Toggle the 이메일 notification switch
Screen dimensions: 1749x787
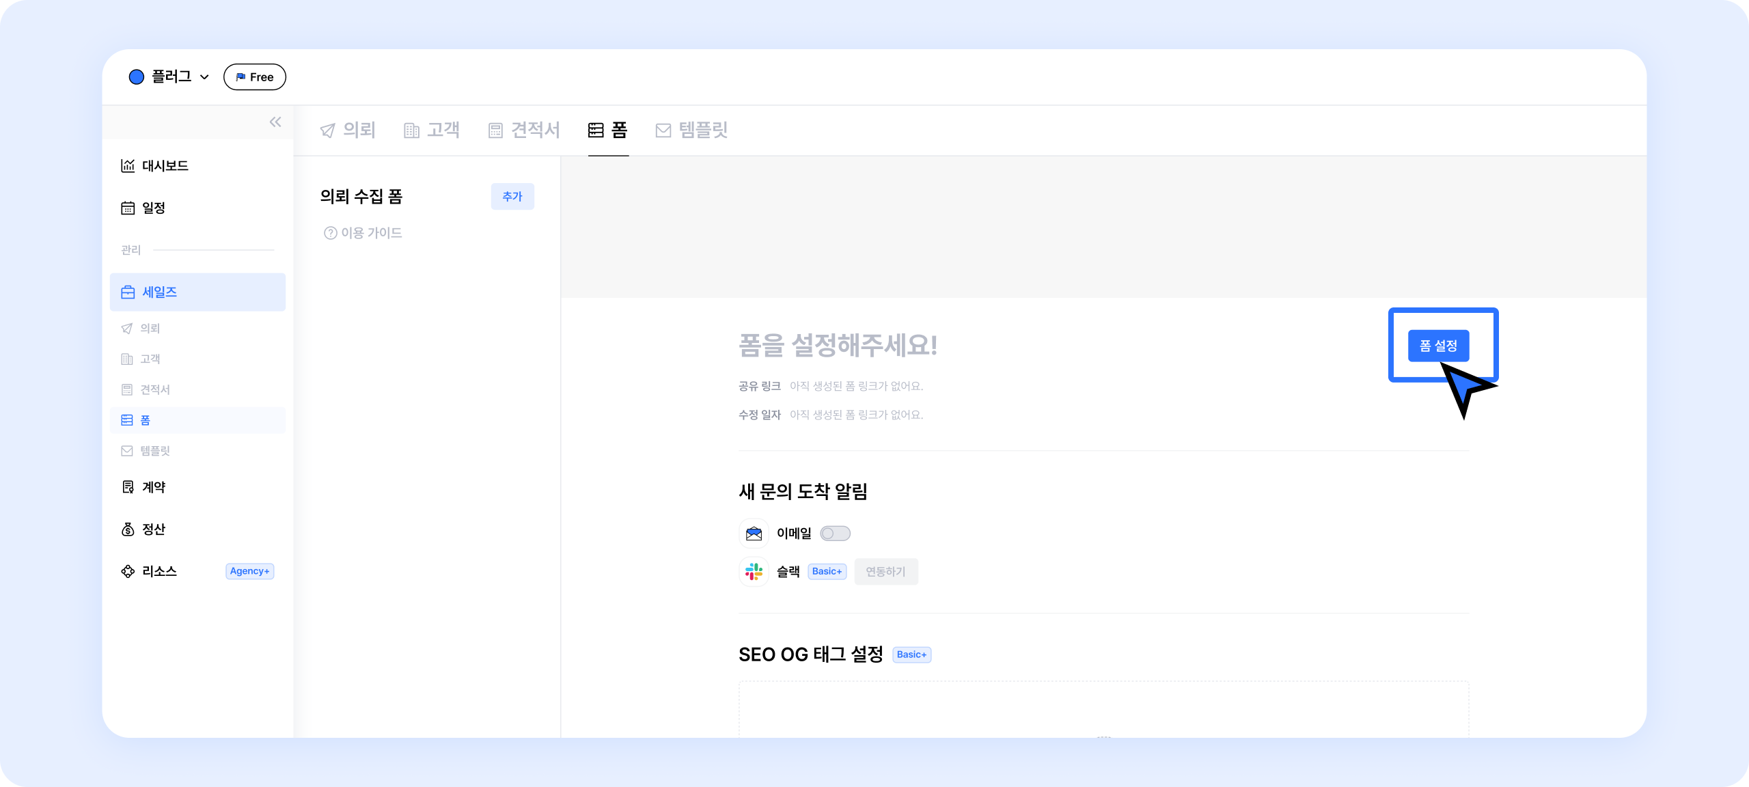[x=835, y=534]
